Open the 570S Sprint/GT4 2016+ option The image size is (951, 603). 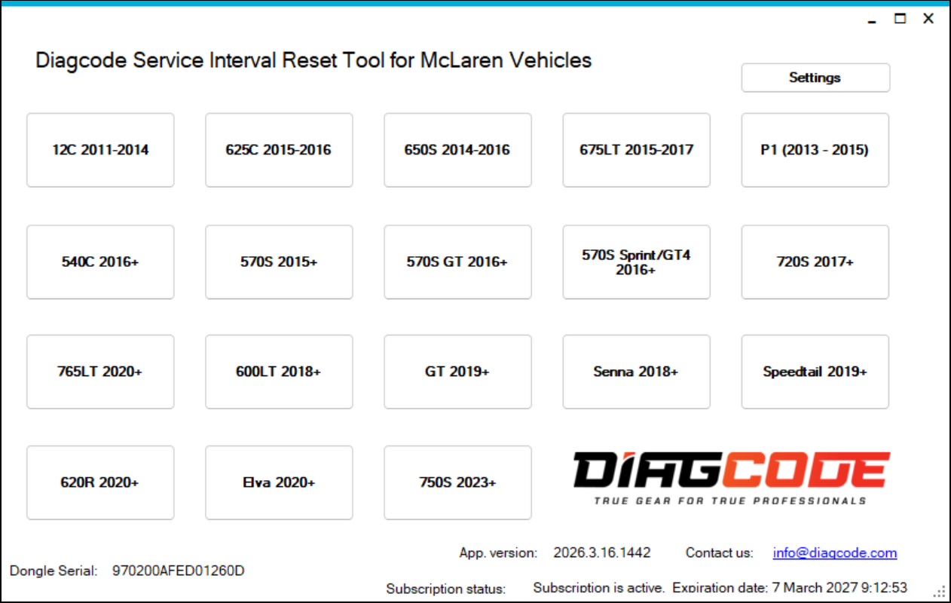point(636,262)
